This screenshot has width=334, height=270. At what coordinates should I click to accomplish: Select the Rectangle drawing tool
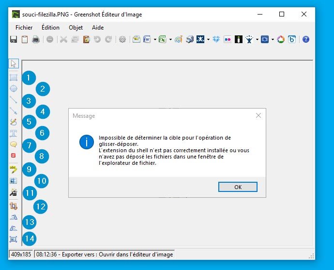click(14, 78)
